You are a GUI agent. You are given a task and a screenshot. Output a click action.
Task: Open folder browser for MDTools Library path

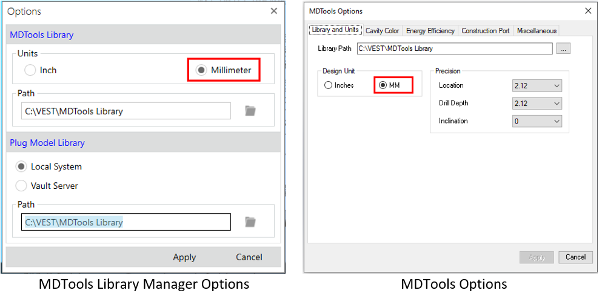point(250,111)
